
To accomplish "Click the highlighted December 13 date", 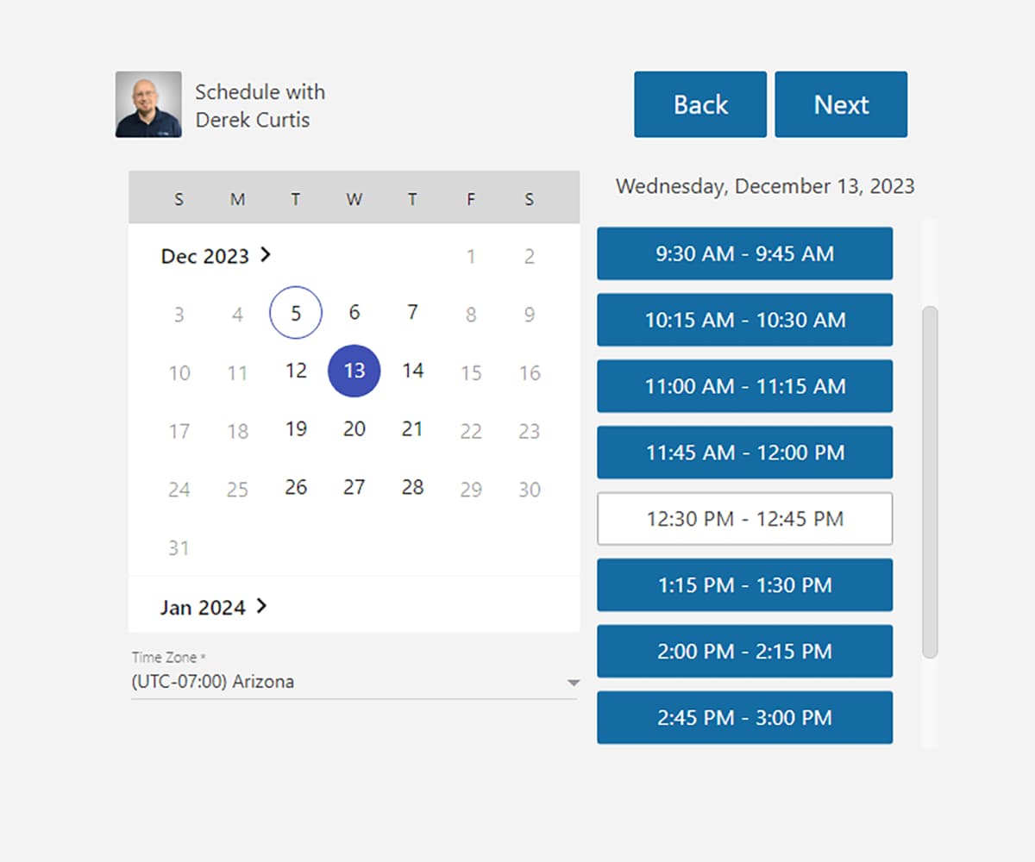I will click(354, 371).
